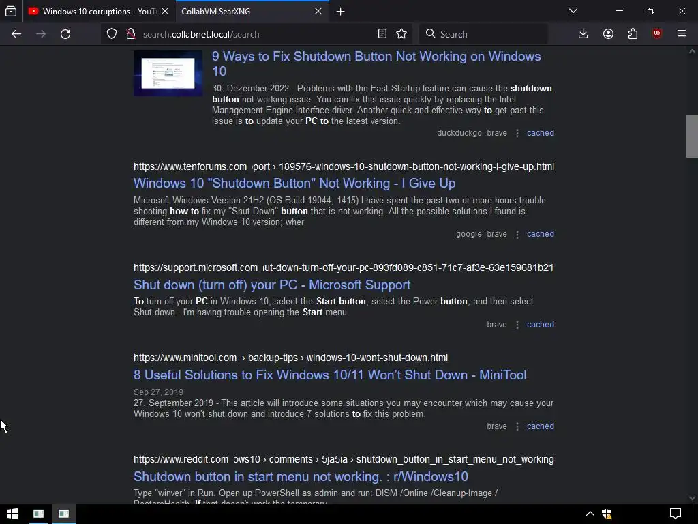Image resolution: width=698 pixels, height=524 pixels.
Task: Toggle reader view in address bar
Action: coord(382,34)
